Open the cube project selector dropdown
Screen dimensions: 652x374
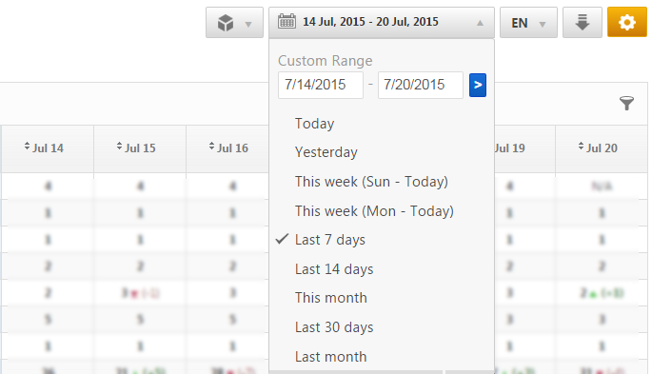[234, 23]
